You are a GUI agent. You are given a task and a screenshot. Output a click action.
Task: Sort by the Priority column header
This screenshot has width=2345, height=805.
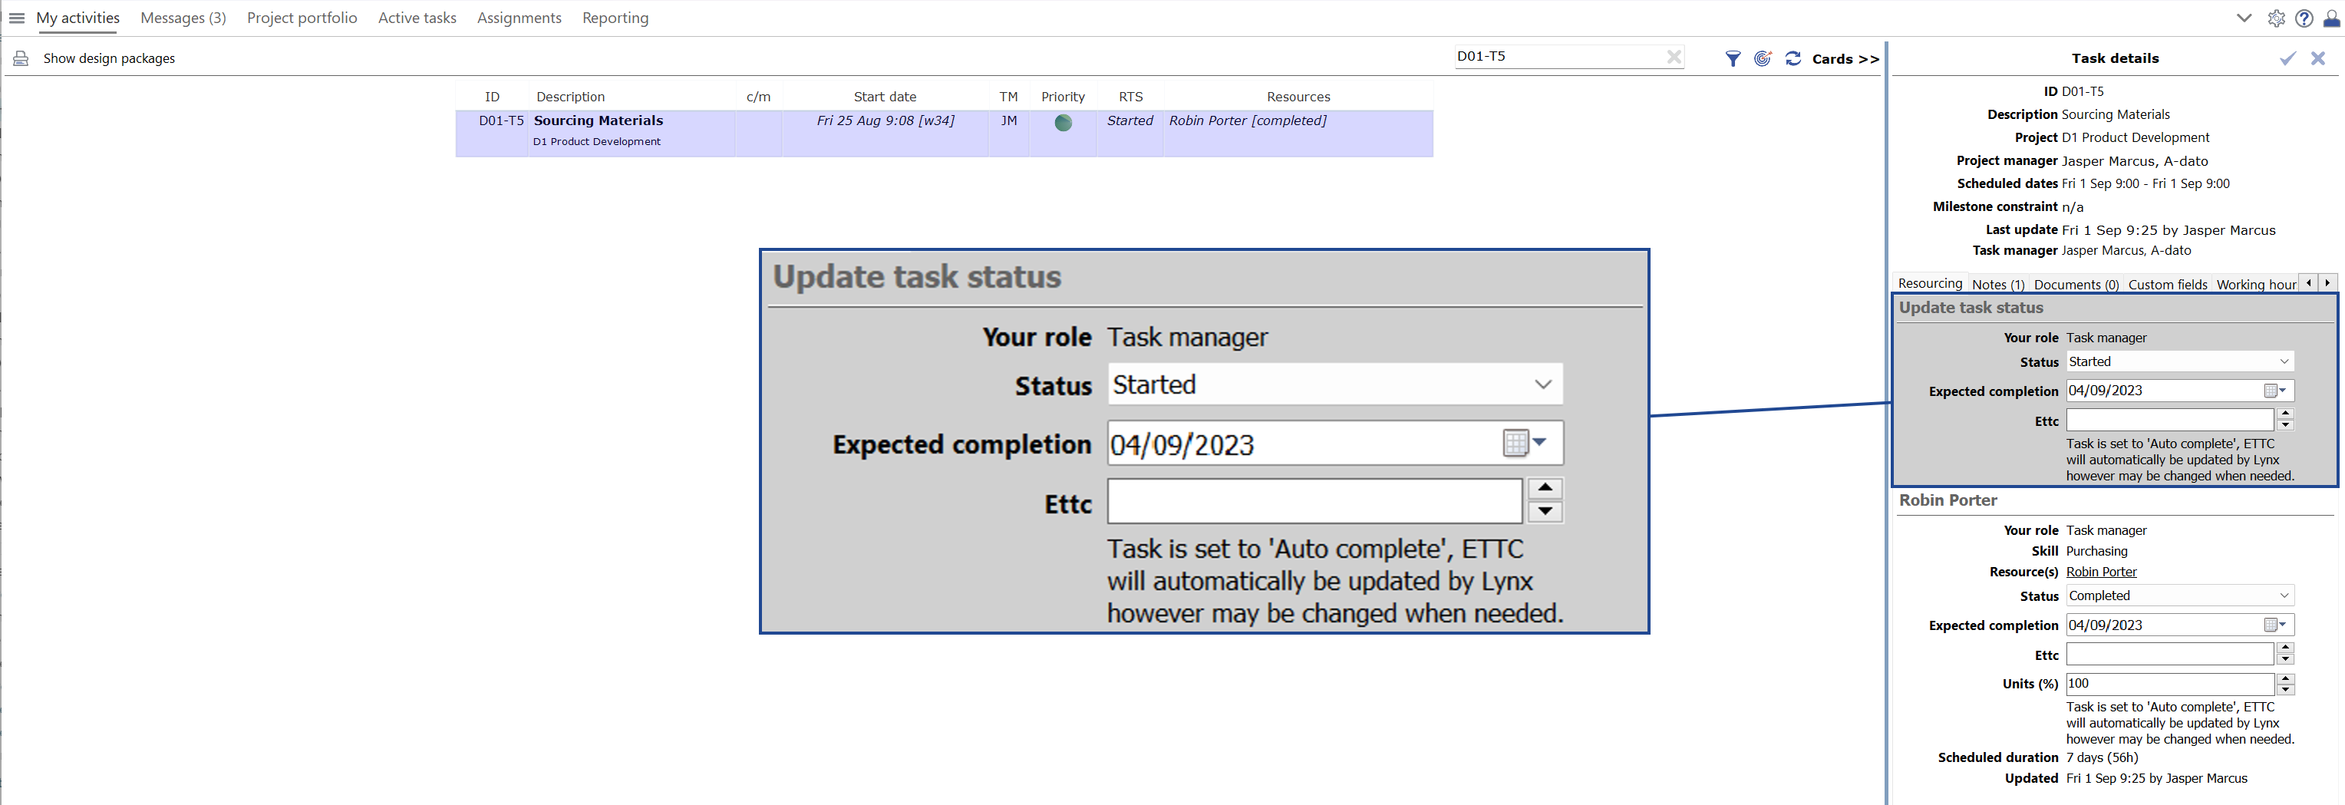[x=1062, y=97]
